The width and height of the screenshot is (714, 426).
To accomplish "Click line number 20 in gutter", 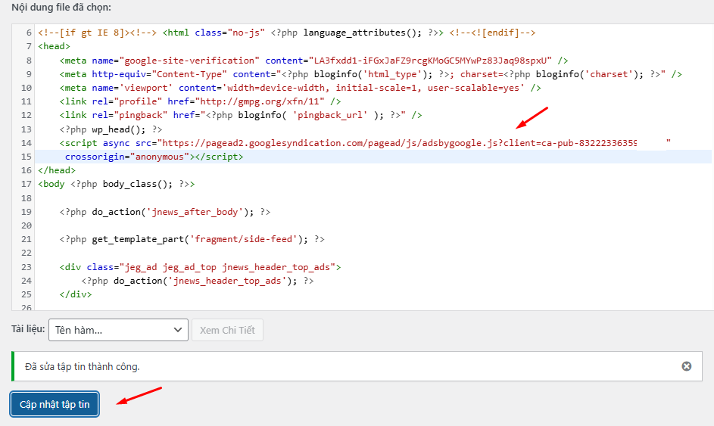I will click(27, 225).
